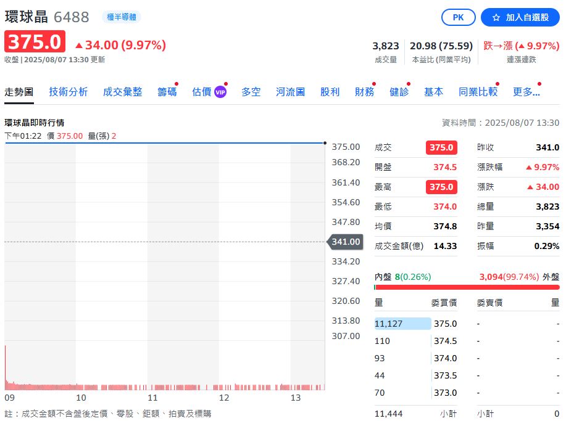Click the 11,127 bid volume bar
566x421 pixels.
point(402,324)
